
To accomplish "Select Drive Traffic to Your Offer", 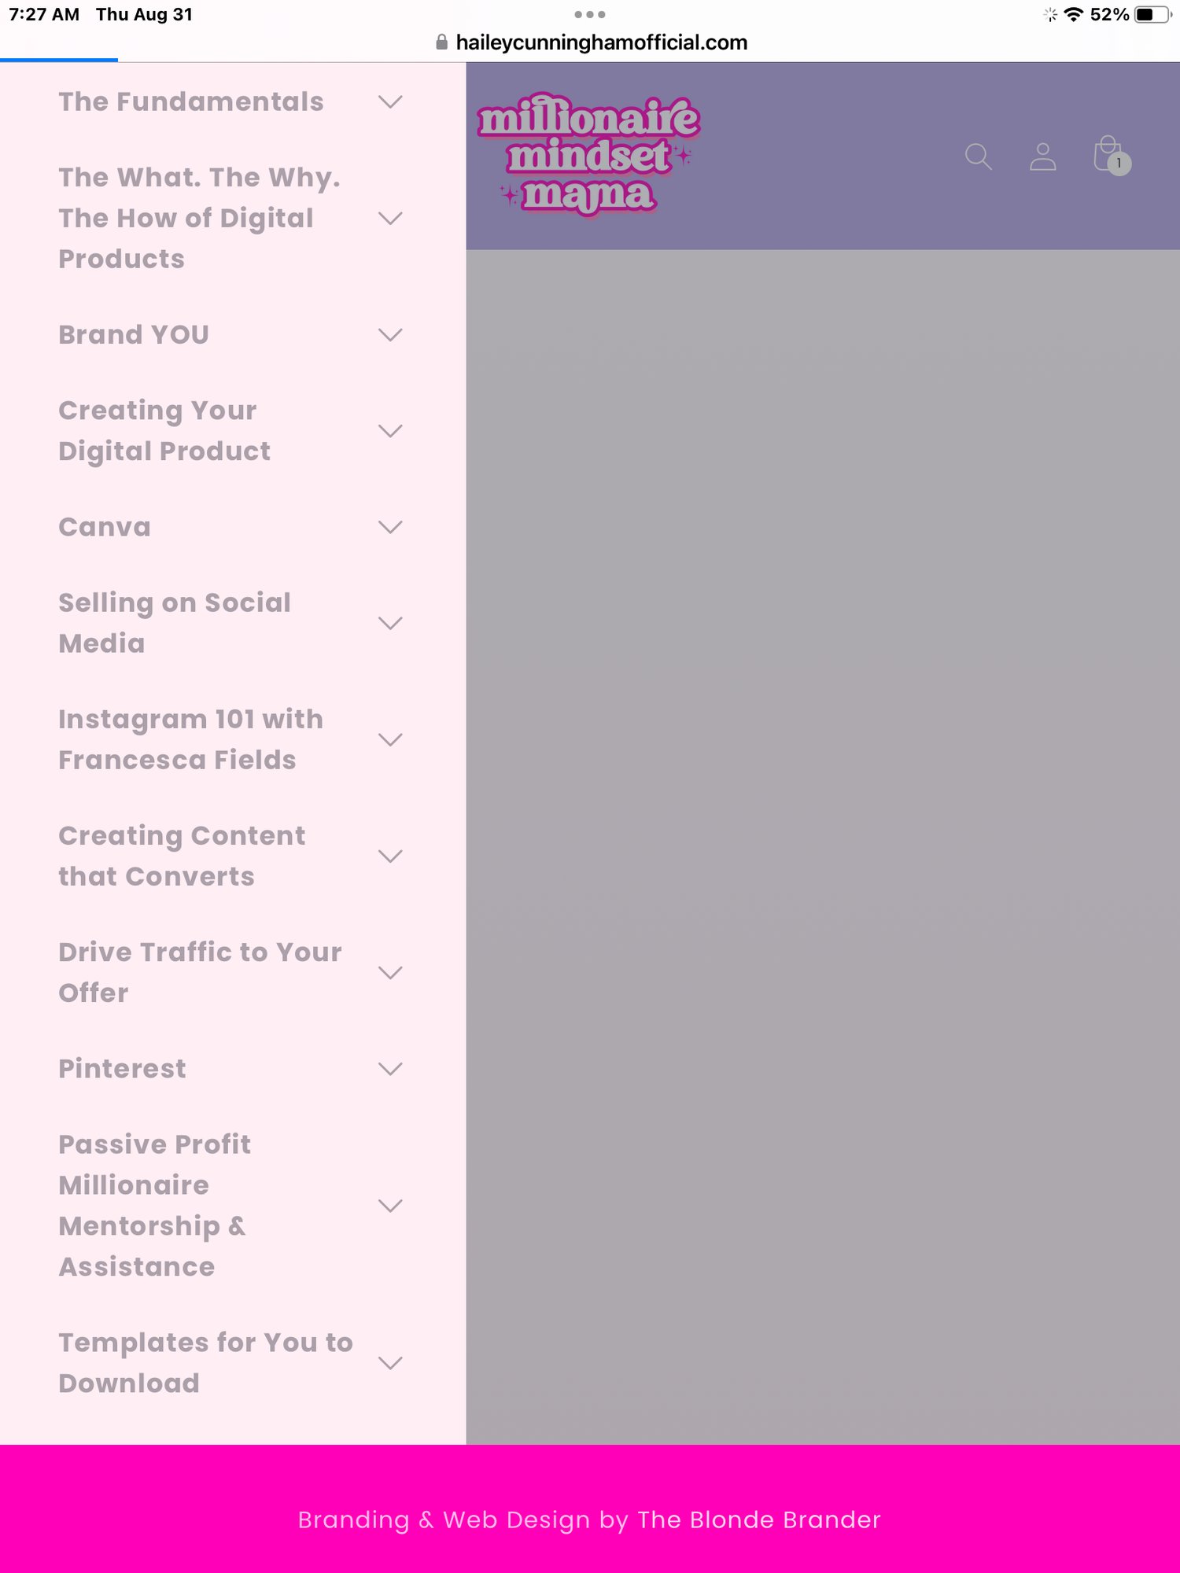I will pos(200,972).
